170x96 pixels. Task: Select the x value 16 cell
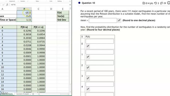point(8,89)
